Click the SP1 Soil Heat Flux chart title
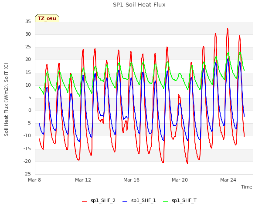 [x=139, y=5]
